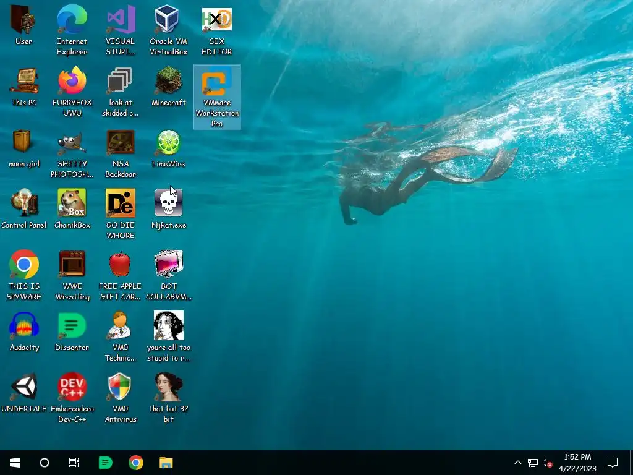Open Dissenter from the taskbar
Viewport: 633px width, 475px height.
point(105,463)
